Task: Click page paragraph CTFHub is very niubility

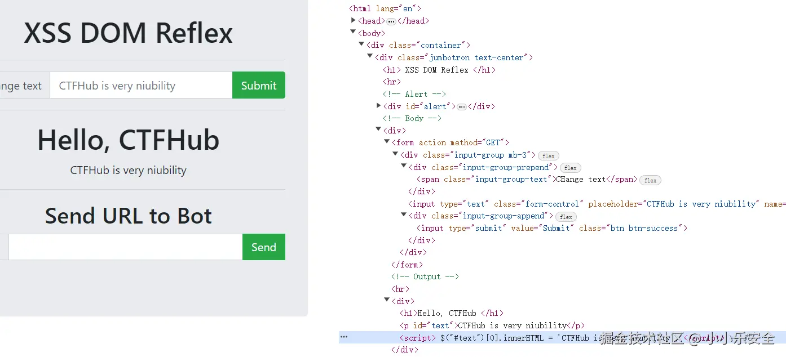Action: tap(128, 170)
